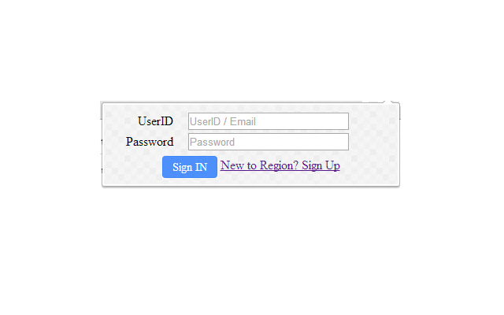Click the word Region in the link
Viewport: 504px width, 315px height.
coord(279,165)
